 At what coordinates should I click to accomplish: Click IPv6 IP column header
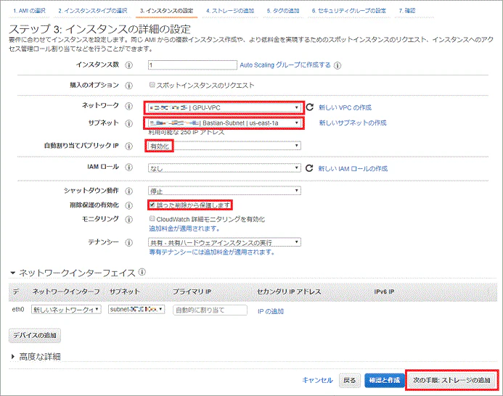tap(384, 292)
